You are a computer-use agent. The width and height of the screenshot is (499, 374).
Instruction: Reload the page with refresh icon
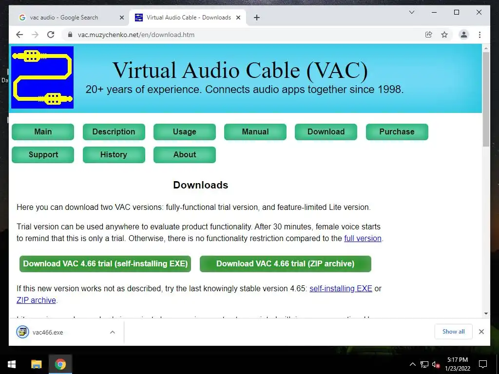pyautogui.click(x=51, y=35)
